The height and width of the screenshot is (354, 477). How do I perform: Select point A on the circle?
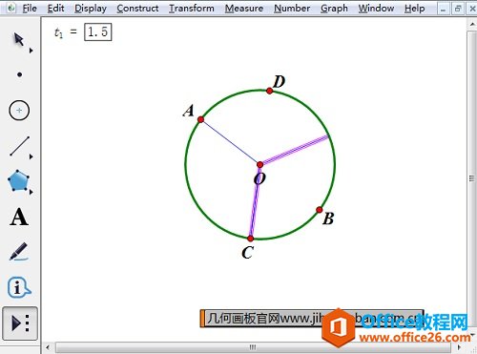pyautogui.click(x=200, y=119)
